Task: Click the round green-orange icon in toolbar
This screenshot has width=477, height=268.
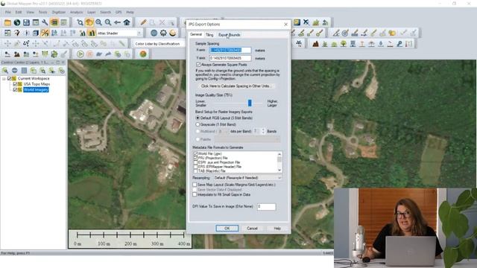Action: click(x=143, y=54)
